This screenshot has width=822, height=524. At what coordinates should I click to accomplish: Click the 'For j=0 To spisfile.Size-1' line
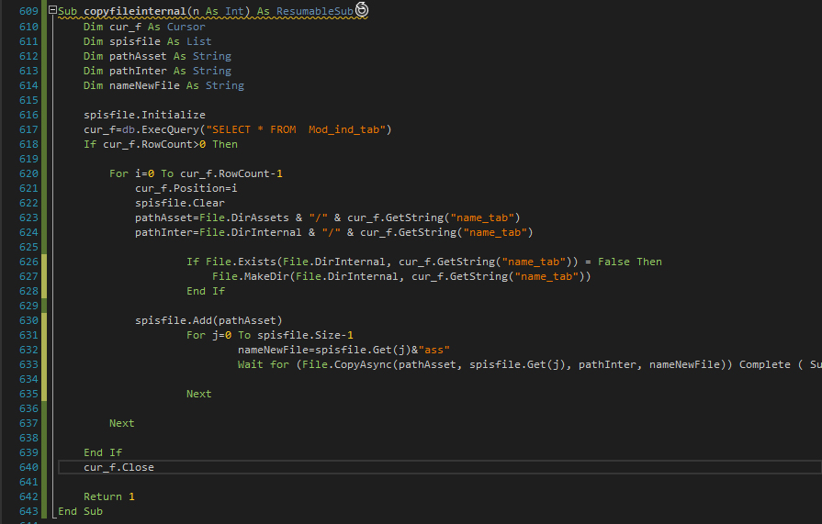269,335
